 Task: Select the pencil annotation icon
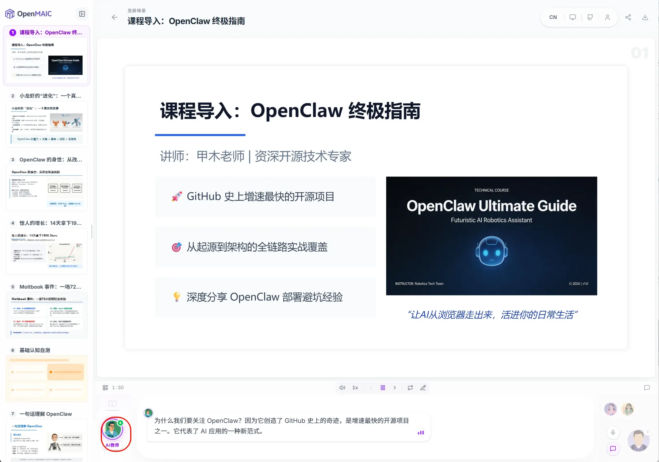click(423, 388)
